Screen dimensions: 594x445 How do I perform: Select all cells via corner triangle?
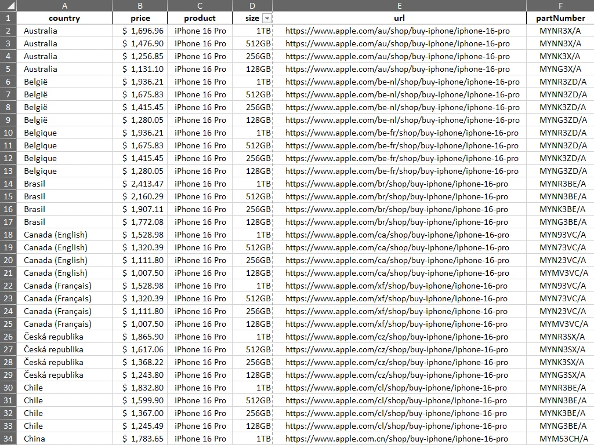(x=8, y=6)
